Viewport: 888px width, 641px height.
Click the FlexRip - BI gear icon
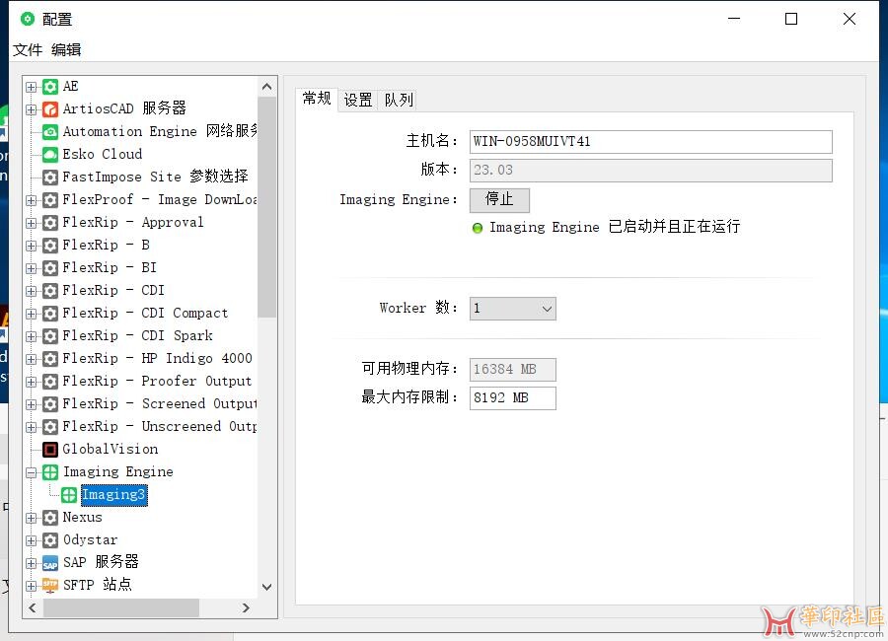coord(50,268)
